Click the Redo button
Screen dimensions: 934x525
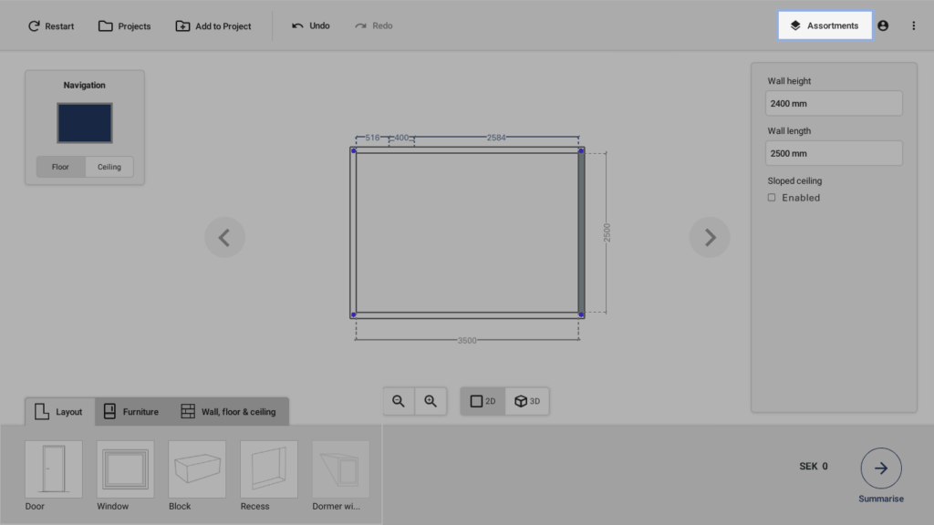(373, 26)
